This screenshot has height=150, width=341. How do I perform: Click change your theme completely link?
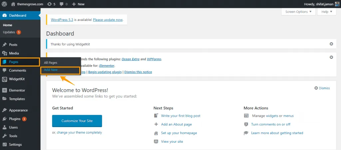pos(79,132)
